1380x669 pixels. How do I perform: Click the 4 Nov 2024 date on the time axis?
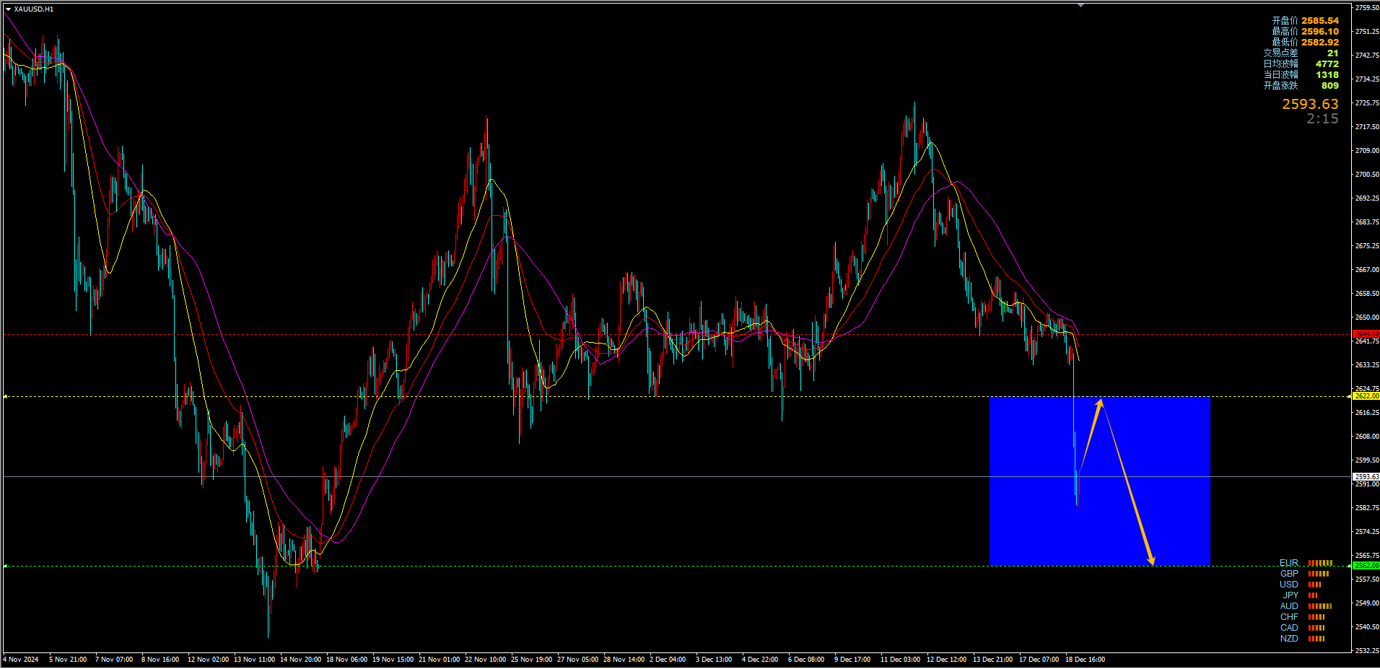pos(21,660)
